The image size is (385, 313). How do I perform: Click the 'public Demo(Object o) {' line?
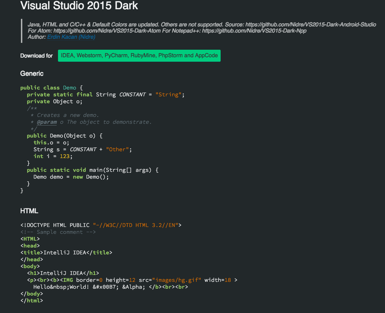(x=65, y=136)
